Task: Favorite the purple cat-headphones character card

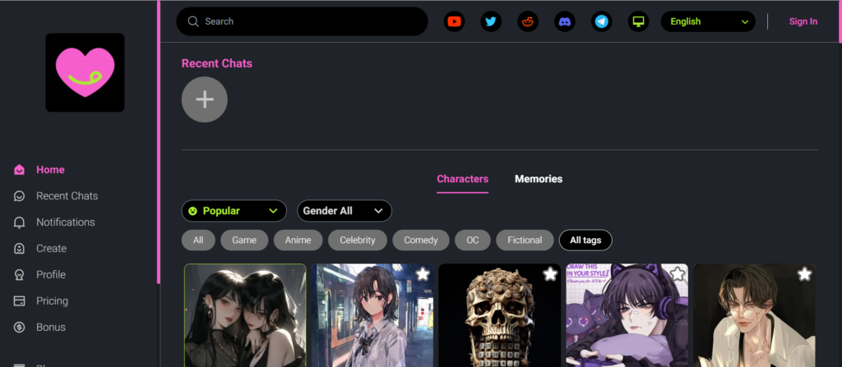Action: (678, 274)
